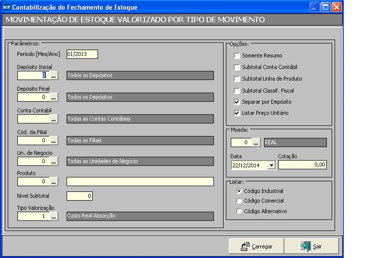
Task: Uncheck Separar por Depósito
Action: [x=237, y=102]
